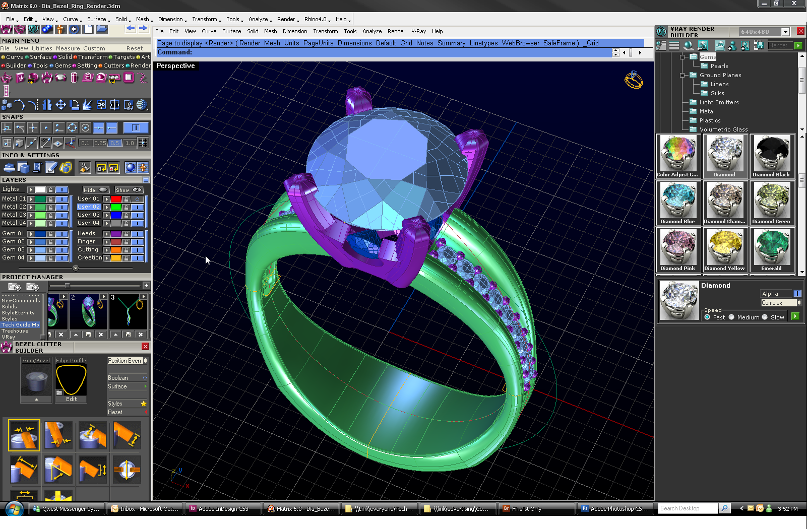The height and width of the screenshot is (529, 807).
Task: Open the 640x480 resolution dropdown
Action: pyautogui.click(x=785, y=32)
